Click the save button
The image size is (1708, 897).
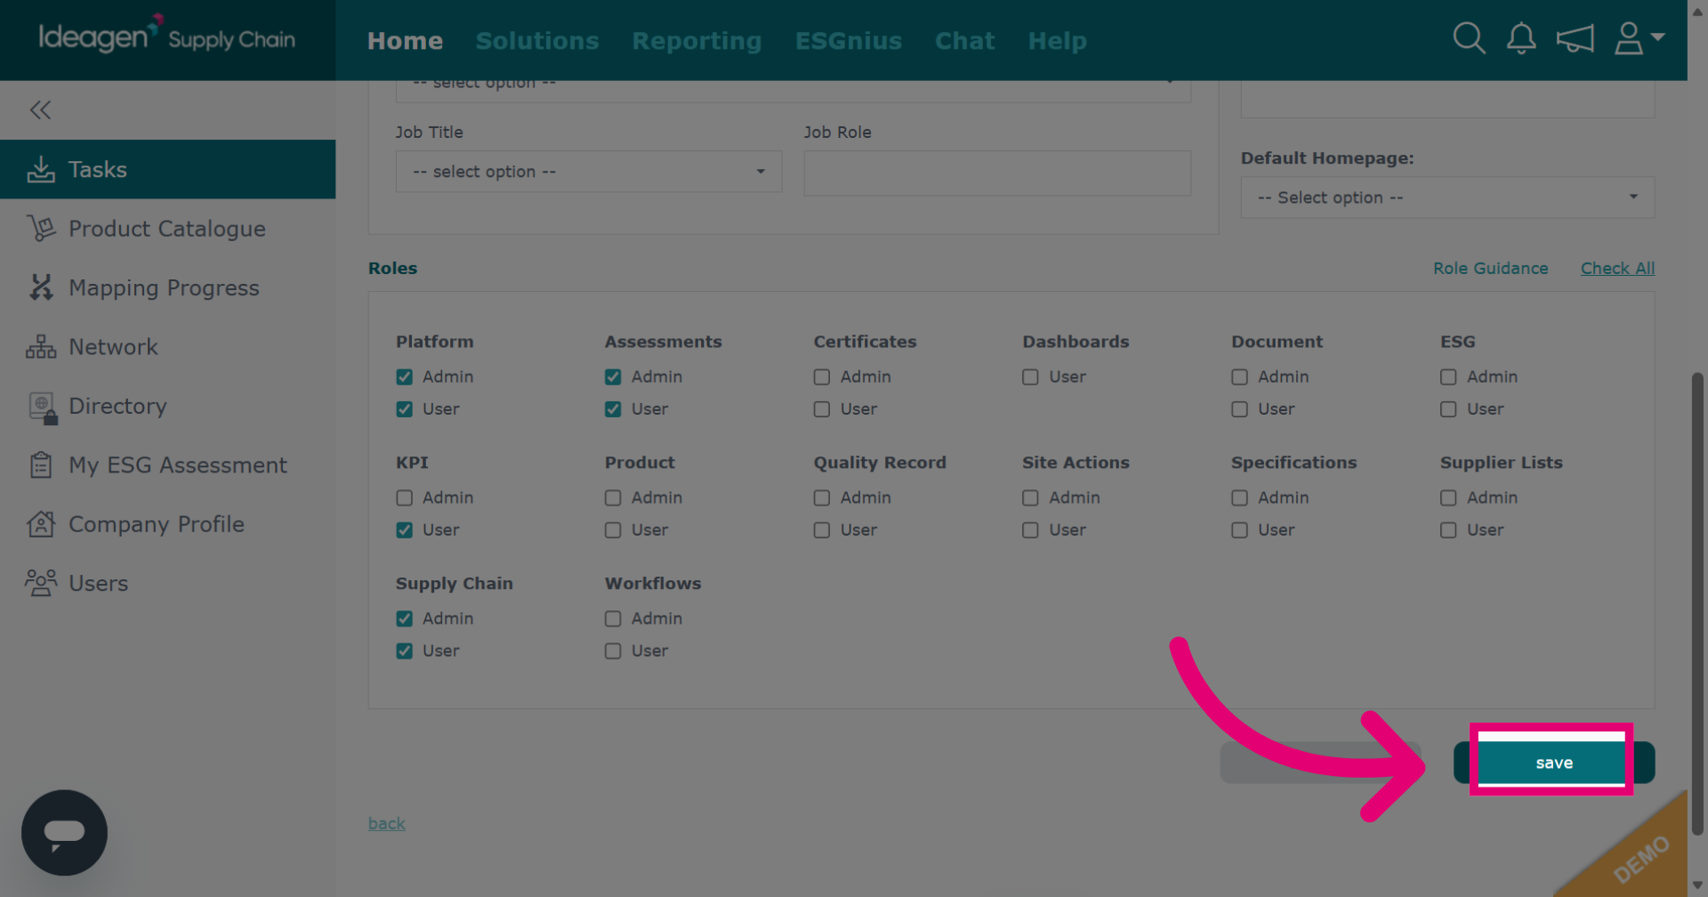pyautogui.click(x=1553, y=763)
